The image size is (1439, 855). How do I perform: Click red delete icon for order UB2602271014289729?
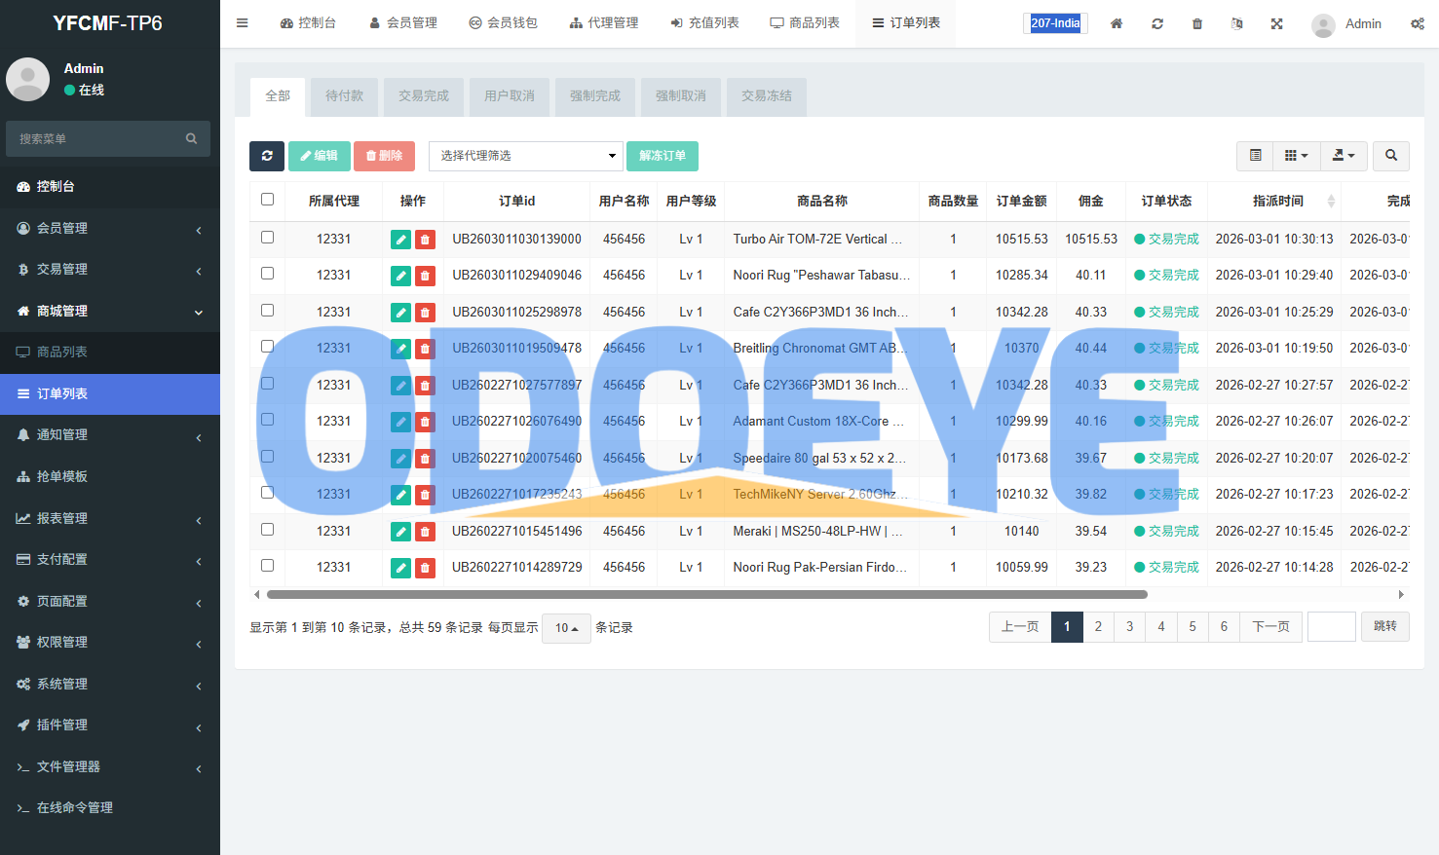pos(425,568)
